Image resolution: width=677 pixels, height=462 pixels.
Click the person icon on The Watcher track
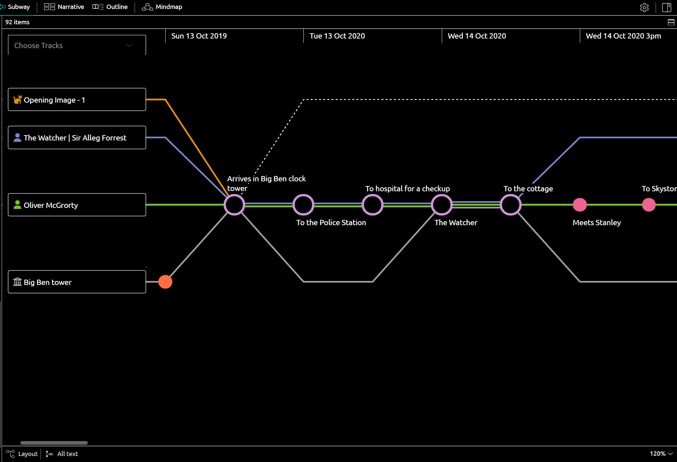click(17, 138)
